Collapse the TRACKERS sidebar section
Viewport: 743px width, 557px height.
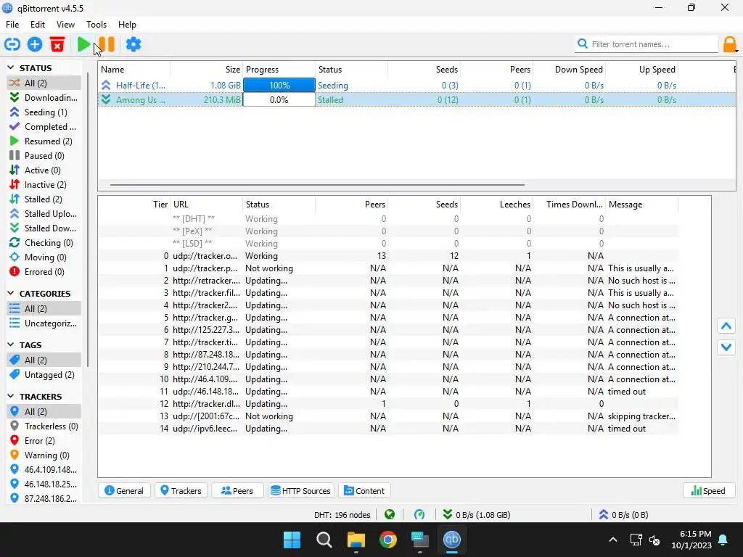[x=11, y=396]
